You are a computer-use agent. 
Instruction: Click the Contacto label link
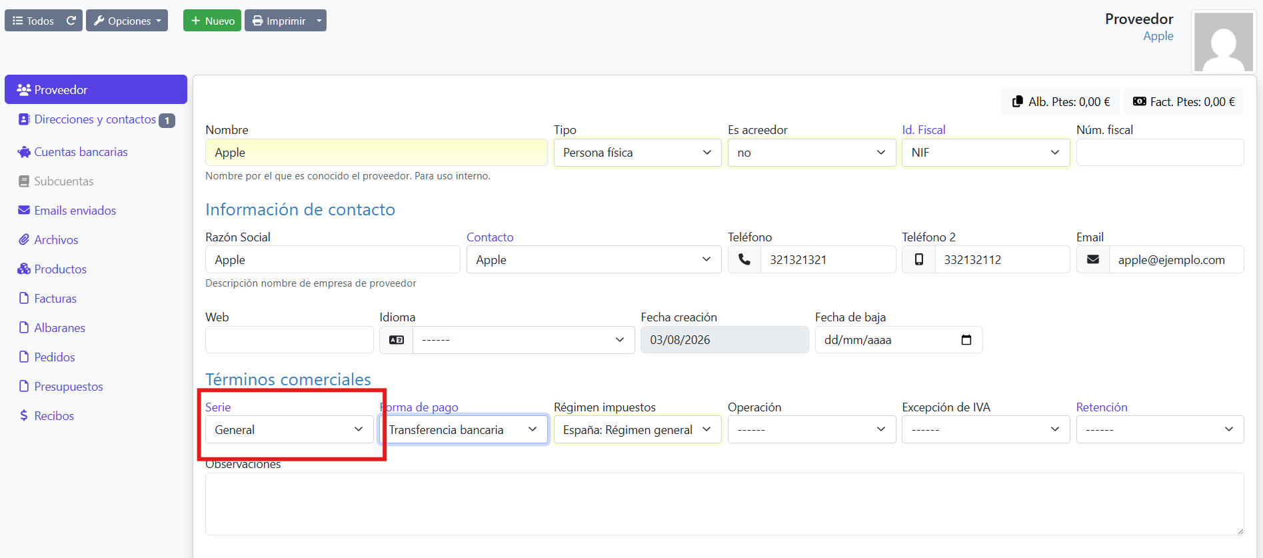pyautogui.click(x=490, y=237)
